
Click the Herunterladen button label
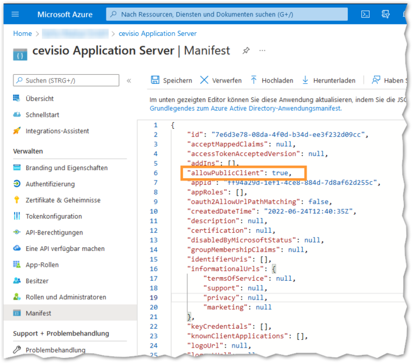pyautogui.click(x=335, y=80)
